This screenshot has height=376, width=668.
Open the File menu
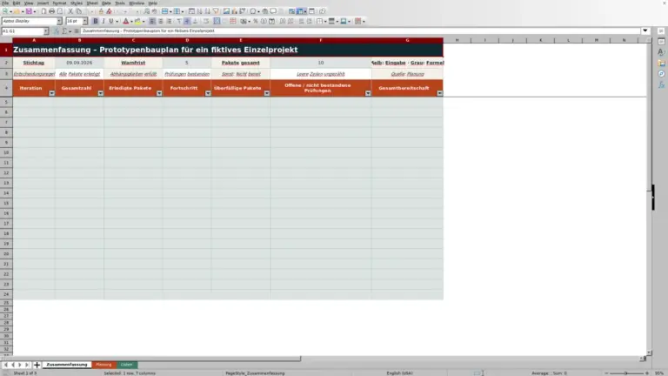5,3
